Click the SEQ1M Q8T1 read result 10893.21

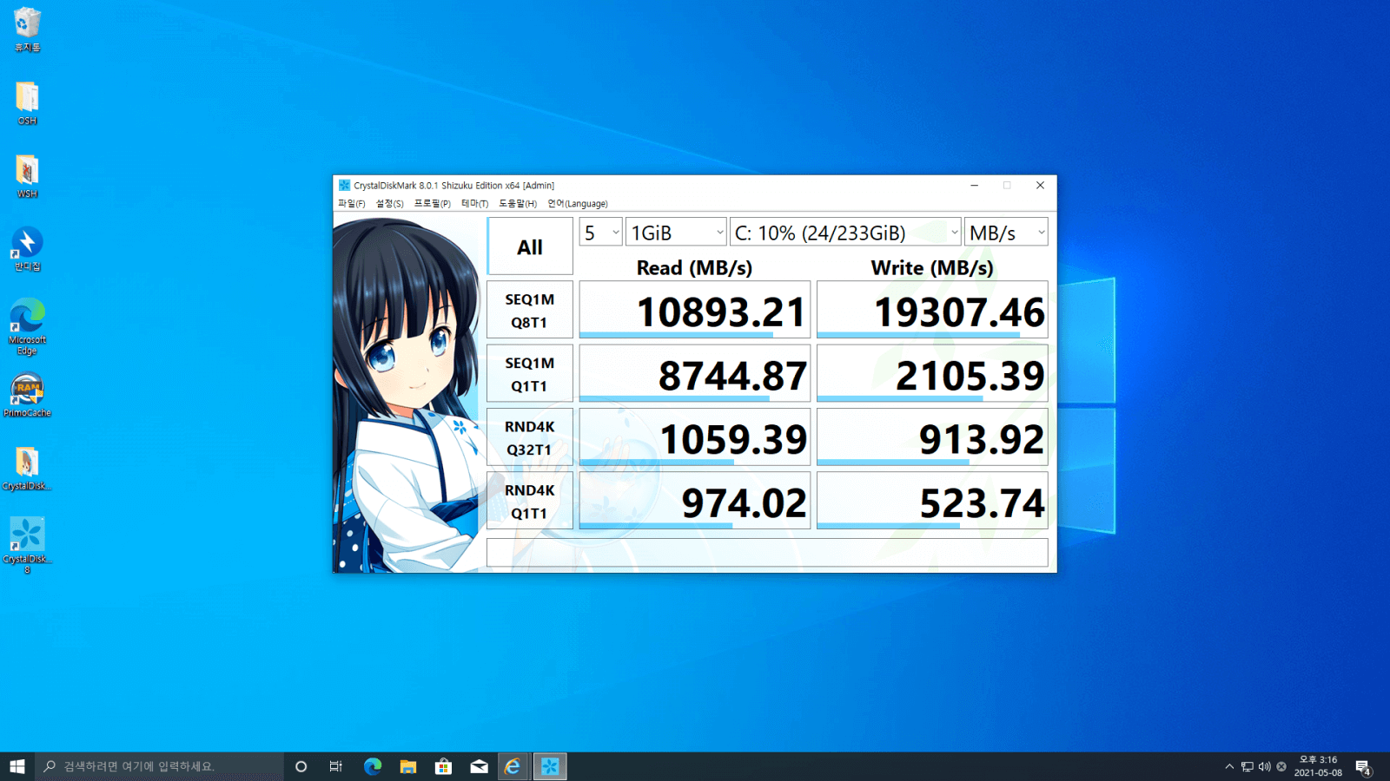point(695,310)
